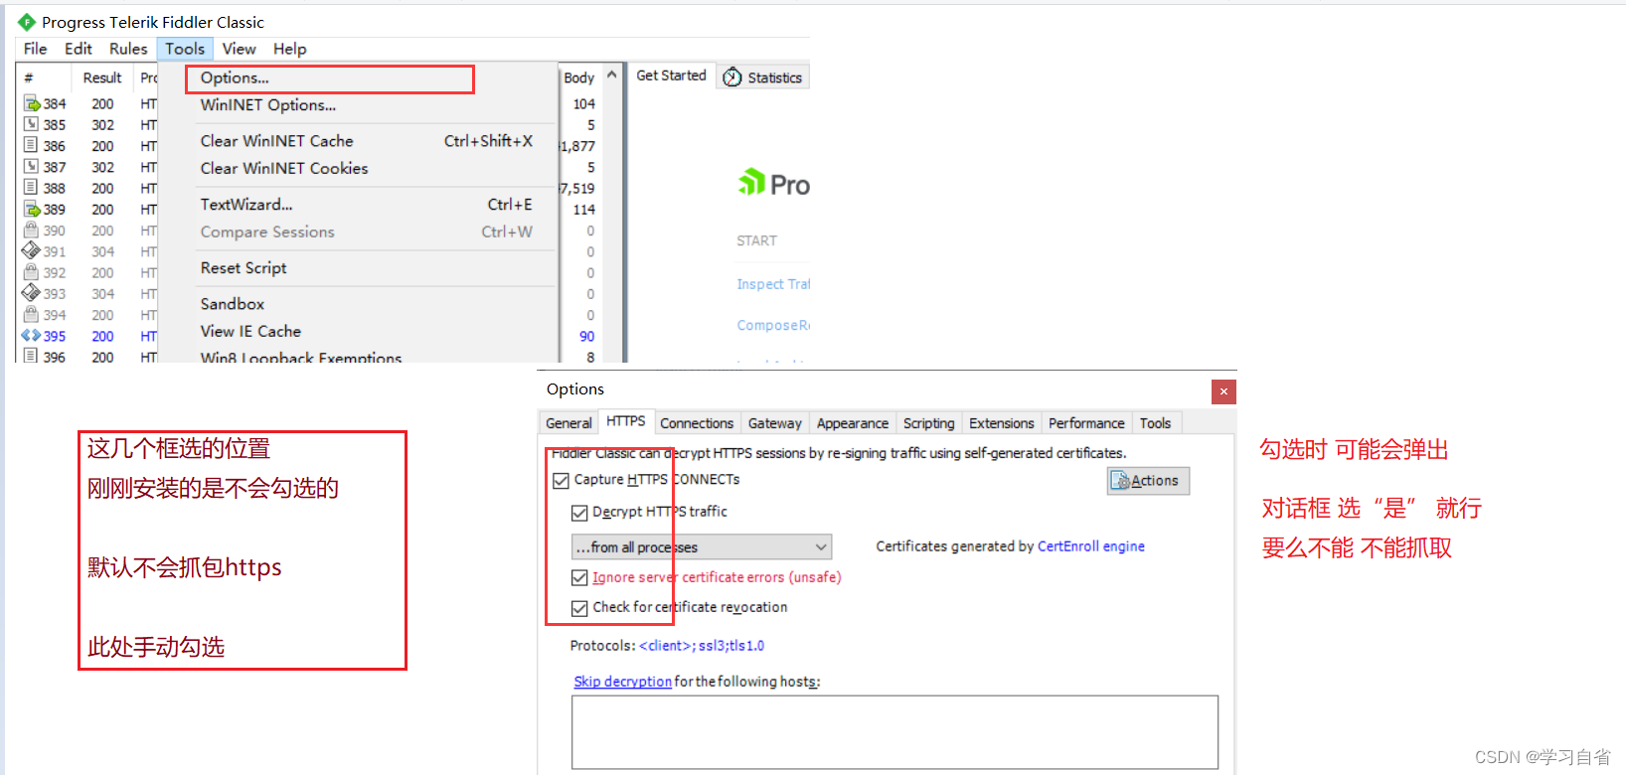Click the session 386 document icon
Viewport: 1626px width, 775px height.
(32, 145)
